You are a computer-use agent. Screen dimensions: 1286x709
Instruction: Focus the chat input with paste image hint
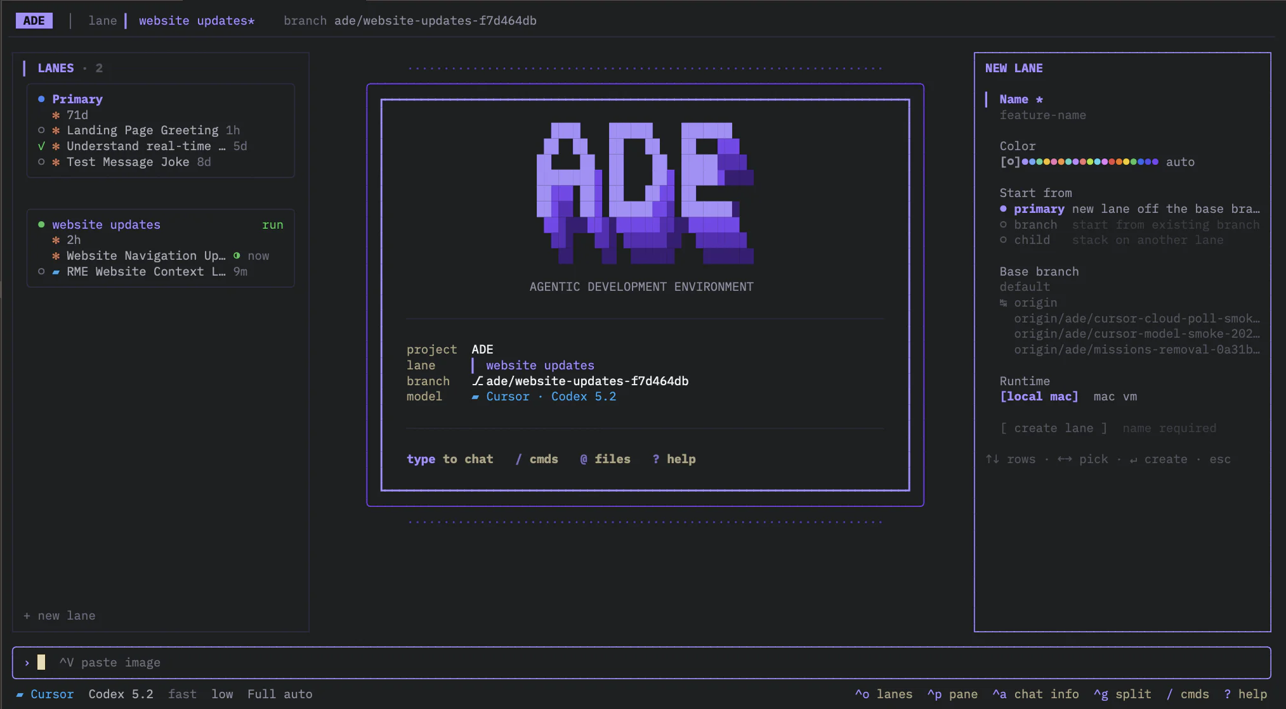pyautogui.click(x=641, y=663)
